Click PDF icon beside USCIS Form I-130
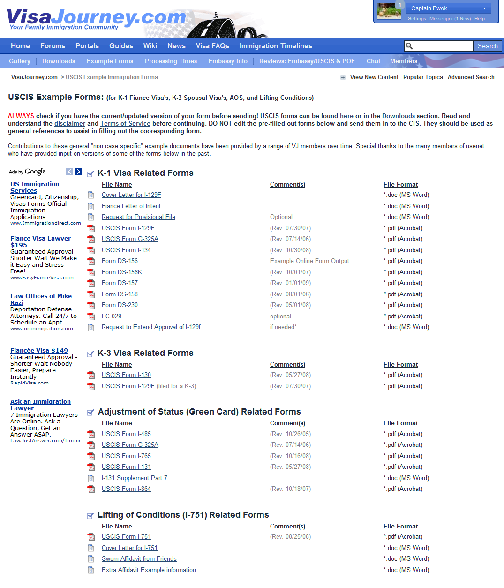The image size is (504, 588). click(91, 375)
